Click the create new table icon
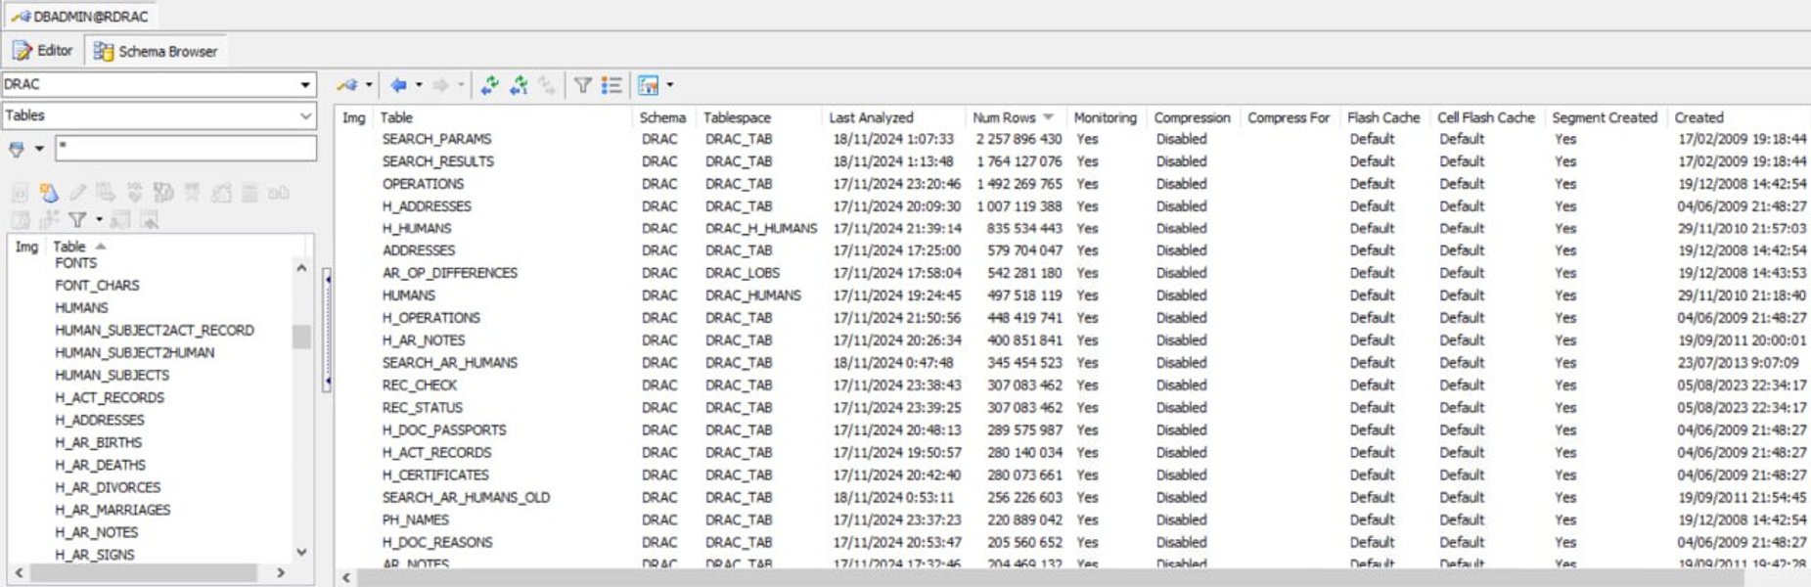 pyautogui.click(x=48, y=193)
